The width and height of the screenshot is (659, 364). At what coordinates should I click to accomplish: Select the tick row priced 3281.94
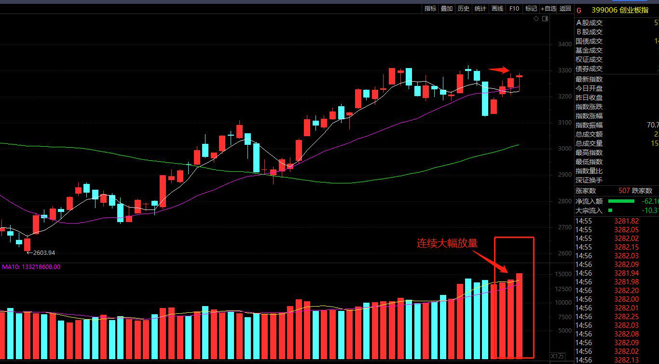tap(617, 273)
